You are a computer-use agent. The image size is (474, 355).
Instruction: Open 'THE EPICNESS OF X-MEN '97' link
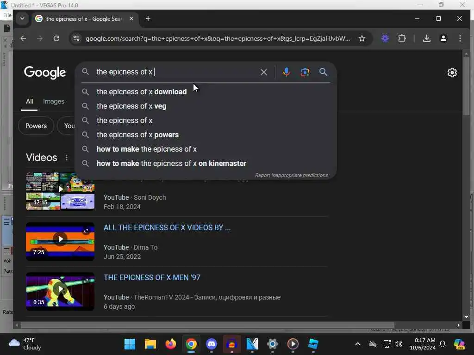[152, 277]
